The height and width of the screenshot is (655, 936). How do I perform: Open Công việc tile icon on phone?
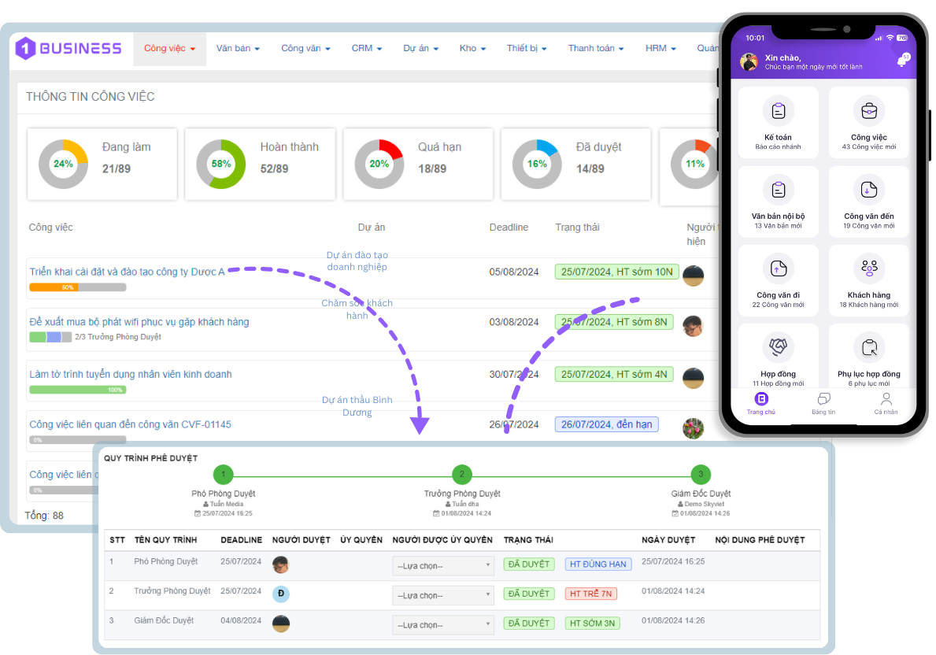point(868,111)
